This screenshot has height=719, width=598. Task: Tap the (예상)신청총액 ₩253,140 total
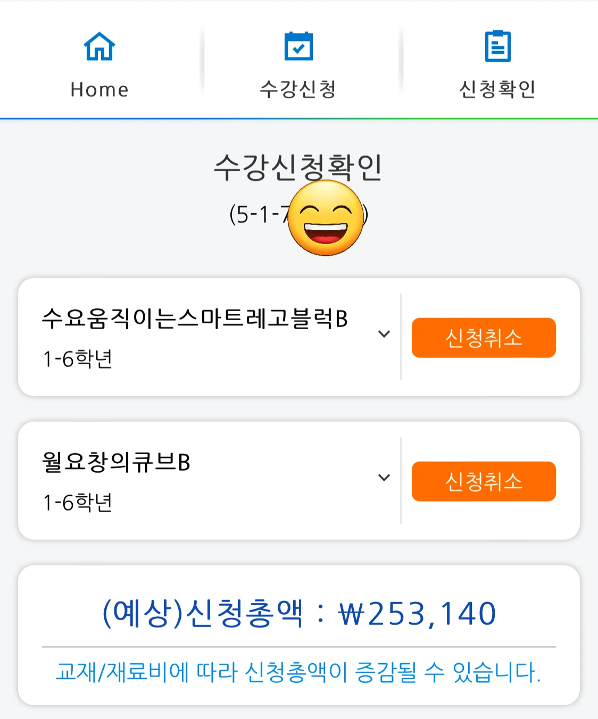pos(299,613)
